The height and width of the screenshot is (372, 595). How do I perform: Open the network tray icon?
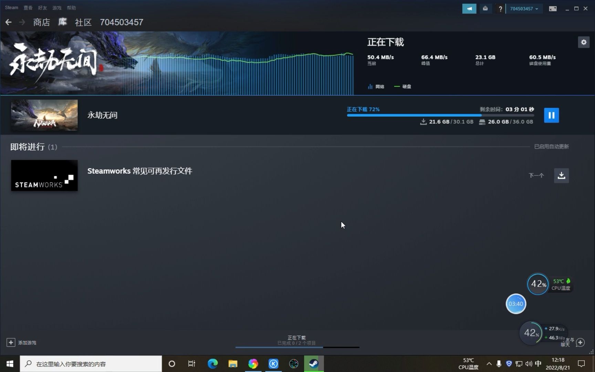click(x=519, y=364)
